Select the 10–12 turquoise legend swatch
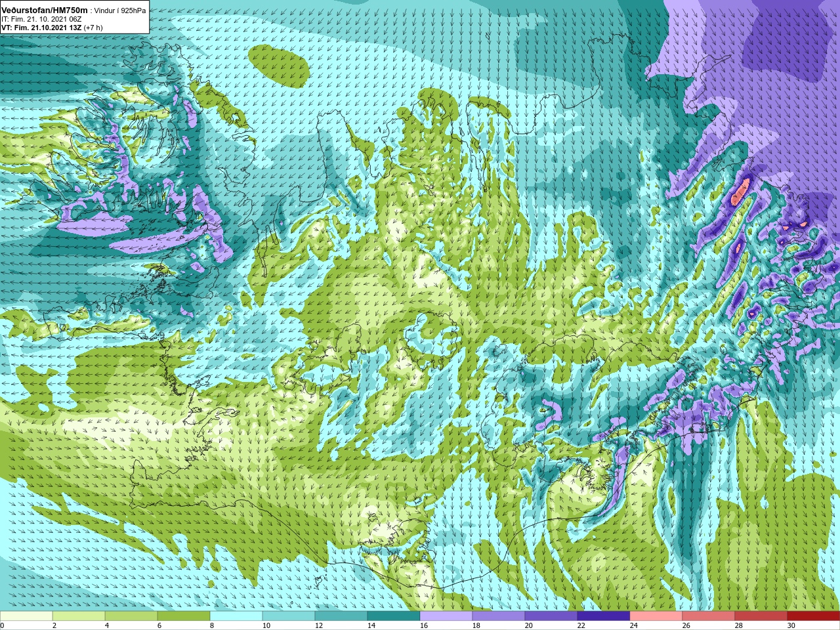 click(289, 616)
